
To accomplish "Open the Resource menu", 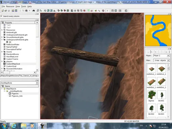I will (10, 6).
